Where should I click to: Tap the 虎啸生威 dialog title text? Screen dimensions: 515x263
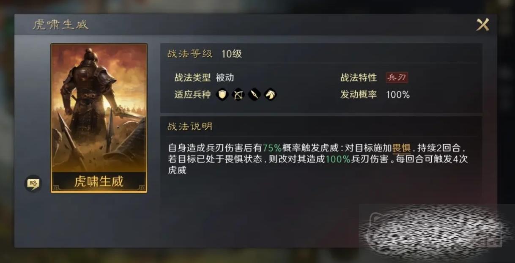[x=60, y=25]
